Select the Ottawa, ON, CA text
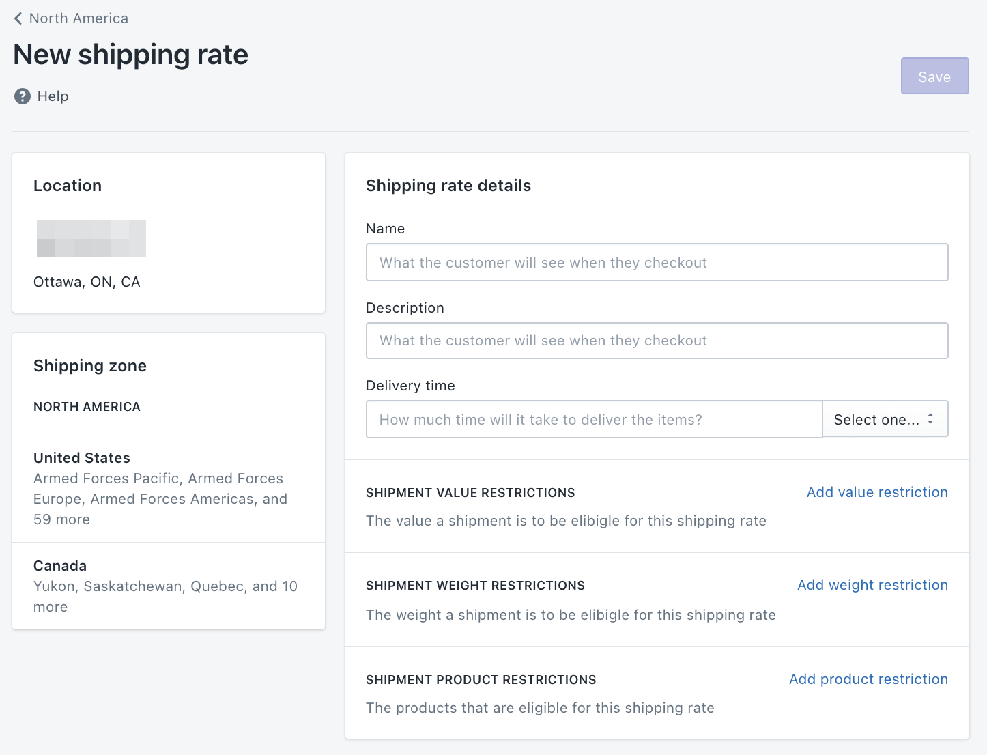Screen dimensions: 987x755 tap(87, 282)
